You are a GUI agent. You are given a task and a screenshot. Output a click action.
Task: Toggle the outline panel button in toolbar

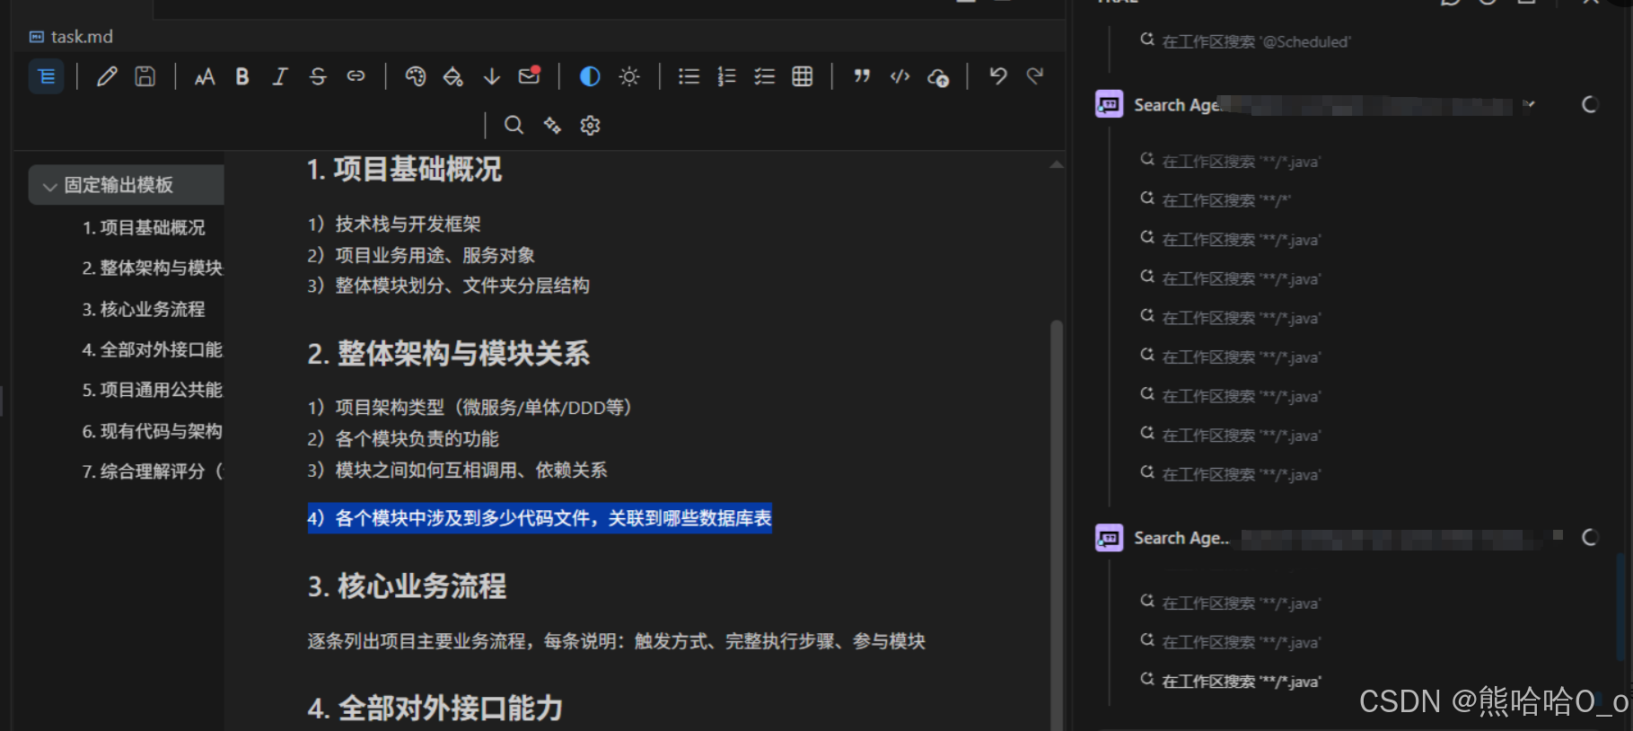pos(47,77)
